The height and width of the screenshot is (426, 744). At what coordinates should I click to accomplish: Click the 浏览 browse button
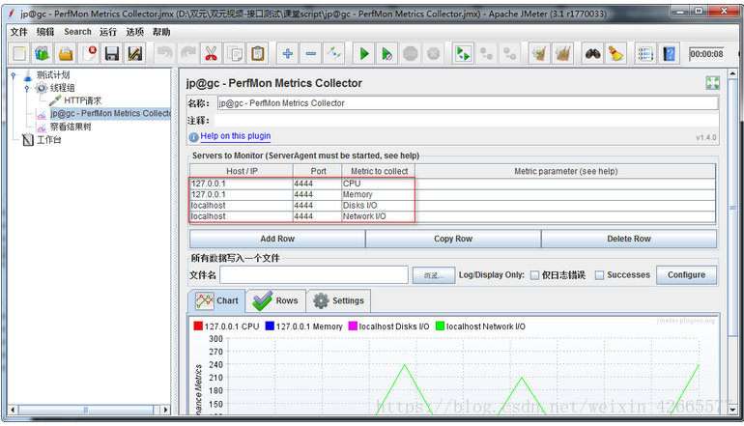[434, 275]
